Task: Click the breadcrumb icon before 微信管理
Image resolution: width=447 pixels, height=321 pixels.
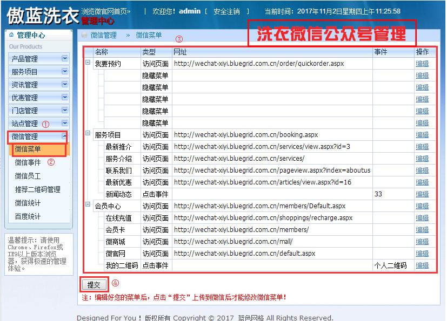Action: (x=84, y=36)
